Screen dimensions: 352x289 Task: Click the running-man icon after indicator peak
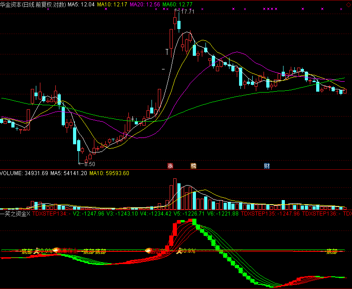(179, 251)
